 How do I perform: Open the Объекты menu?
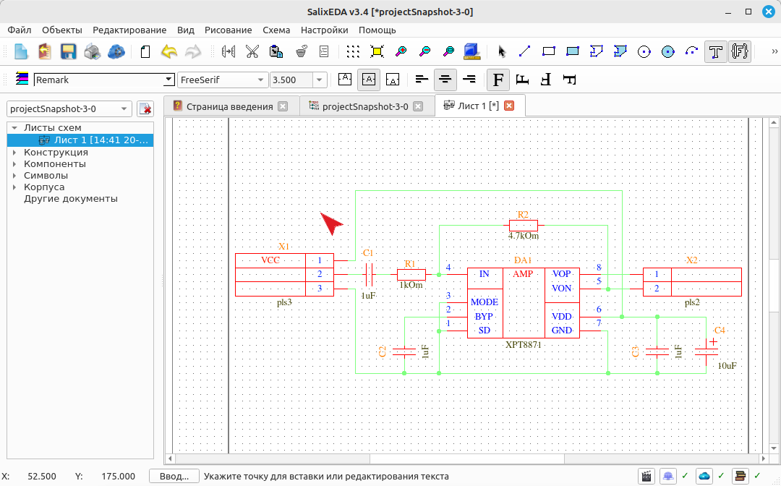click(x=61, y=30)
